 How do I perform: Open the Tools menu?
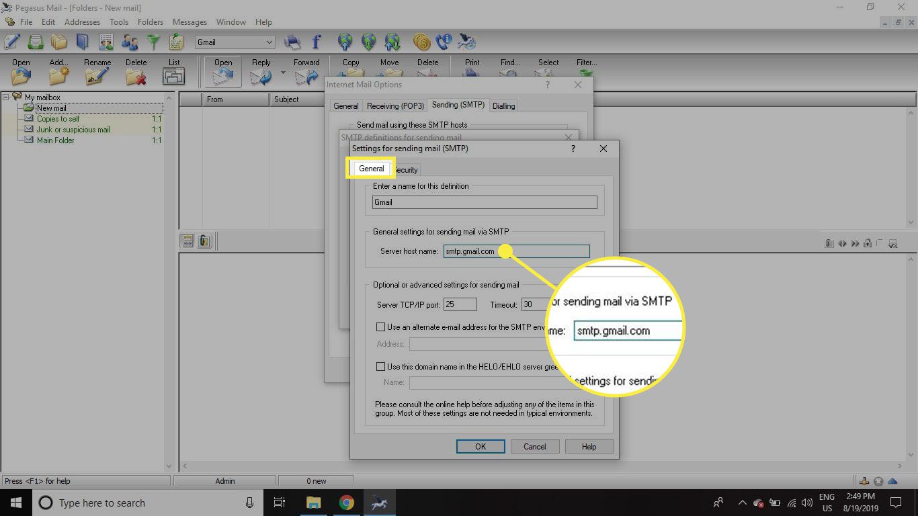pos(119,22)
